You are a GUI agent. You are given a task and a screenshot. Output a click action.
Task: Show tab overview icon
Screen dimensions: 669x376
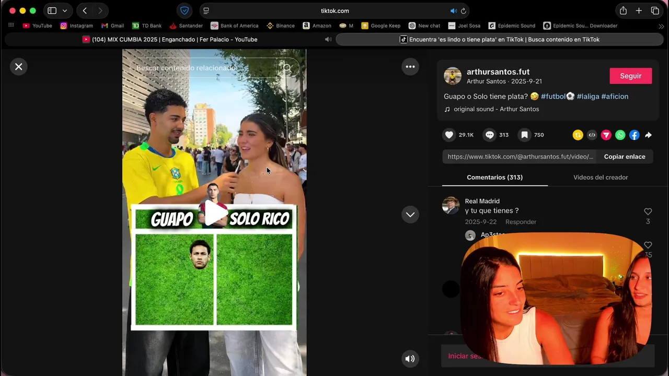point(655,10)
